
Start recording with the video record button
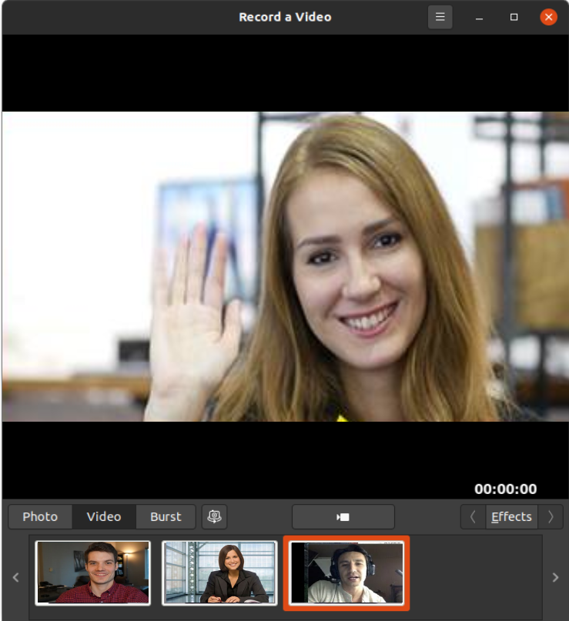tap(343, 516)
